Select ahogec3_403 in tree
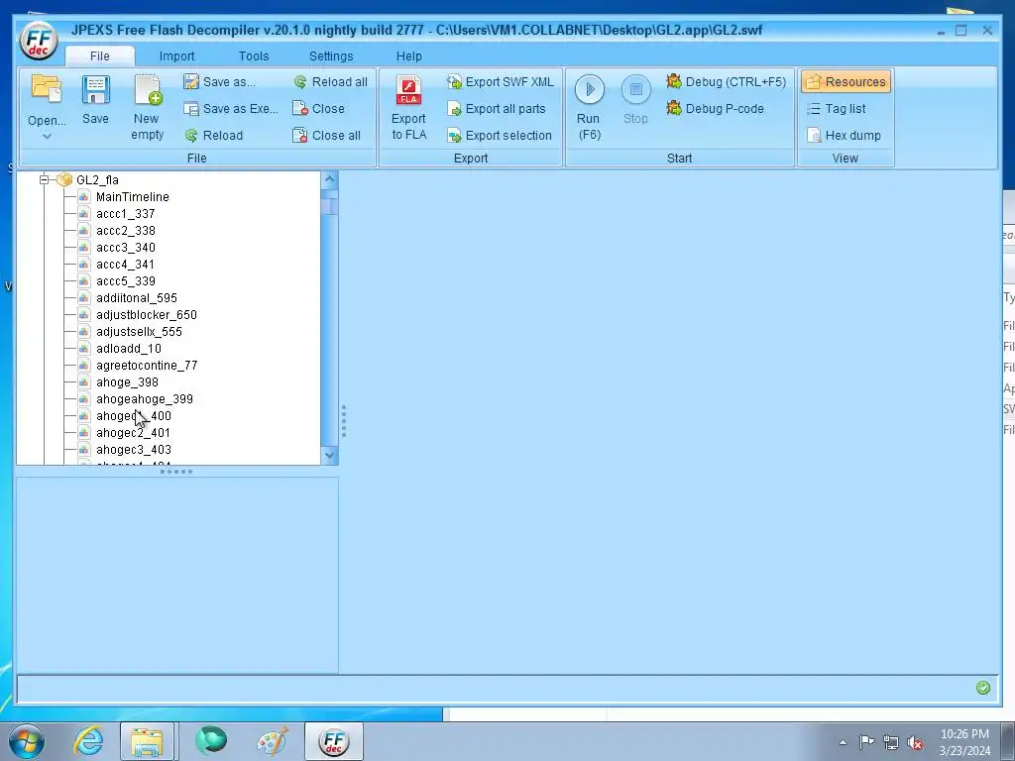 pyautogui.click(x=134, y=449)
